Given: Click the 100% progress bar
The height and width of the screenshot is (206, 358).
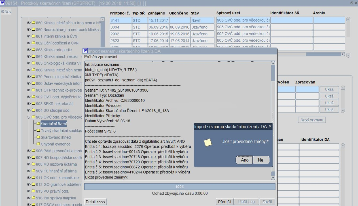Looking at the screenshot, I should 179,187.
